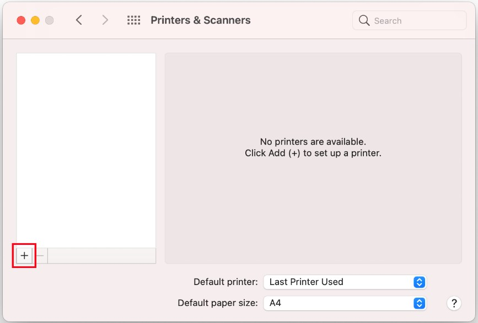The image size is (478, 323).
Task: Click blue arrows on paper size popup
Action: pyautogui.click(x=419, y=303)
